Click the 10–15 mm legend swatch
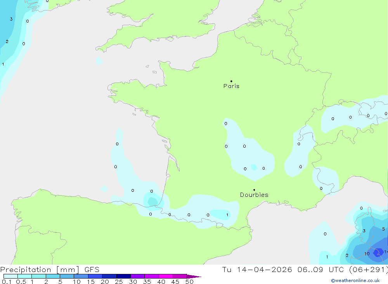Screen dimensions: 388x284 pos(81,276)
